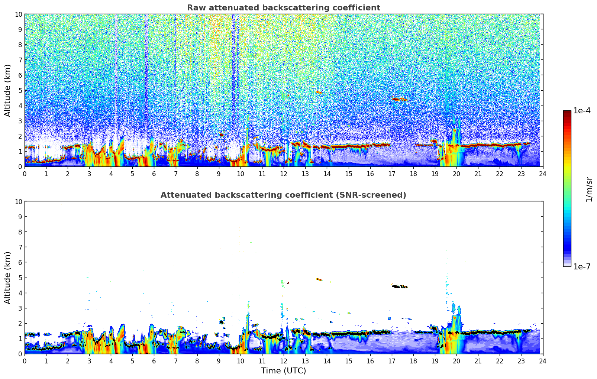Click the '1e-7' colorbar minimum label
Image resolution: width=597 pixels, height=379 pixels.
click(582, 267)
